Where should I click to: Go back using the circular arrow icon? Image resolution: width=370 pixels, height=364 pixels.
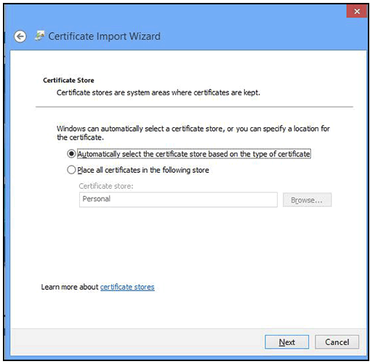click(20, 36)
